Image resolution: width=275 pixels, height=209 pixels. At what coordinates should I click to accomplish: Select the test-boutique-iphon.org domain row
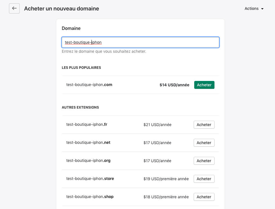pyautogui.click(x=140, y=161)
